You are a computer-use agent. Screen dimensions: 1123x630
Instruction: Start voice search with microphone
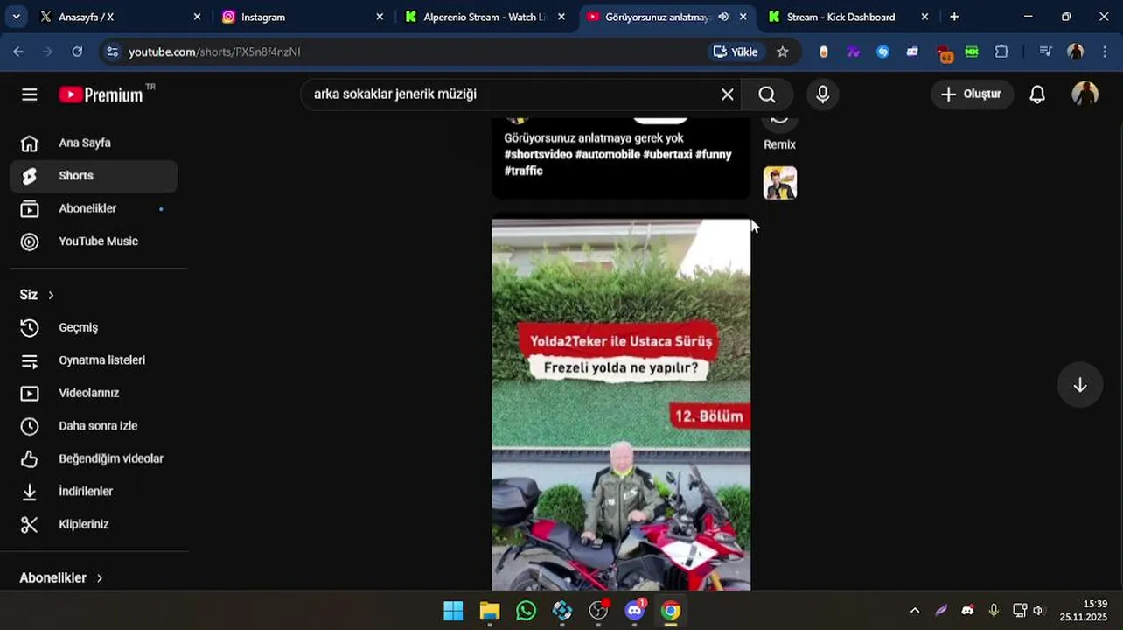[x=822, y=94]
